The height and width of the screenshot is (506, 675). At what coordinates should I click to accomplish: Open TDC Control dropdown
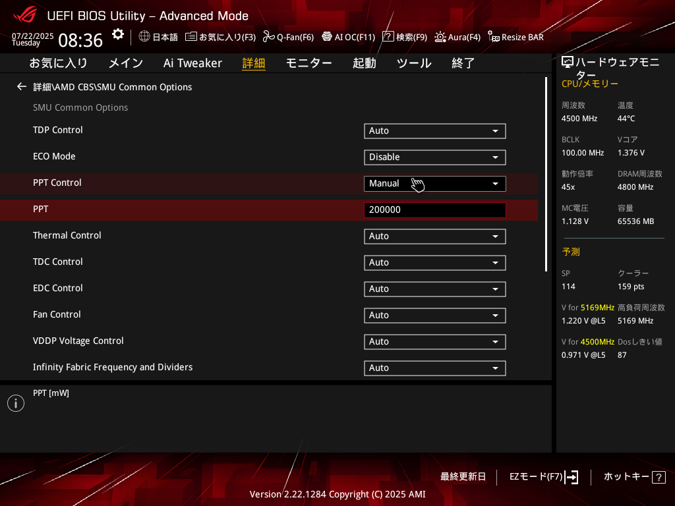[435, 262]
